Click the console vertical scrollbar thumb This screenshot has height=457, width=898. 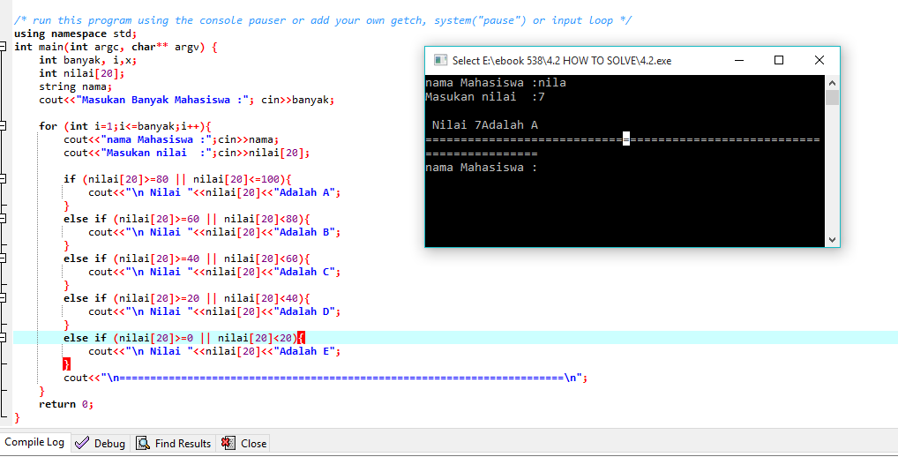[832, 97]
